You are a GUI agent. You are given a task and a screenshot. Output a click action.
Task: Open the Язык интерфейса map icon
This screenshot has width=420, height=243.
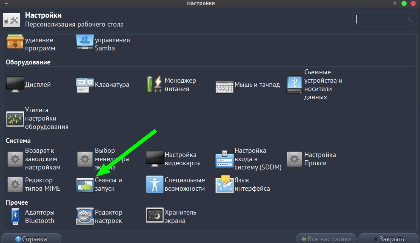click(225, 184)
